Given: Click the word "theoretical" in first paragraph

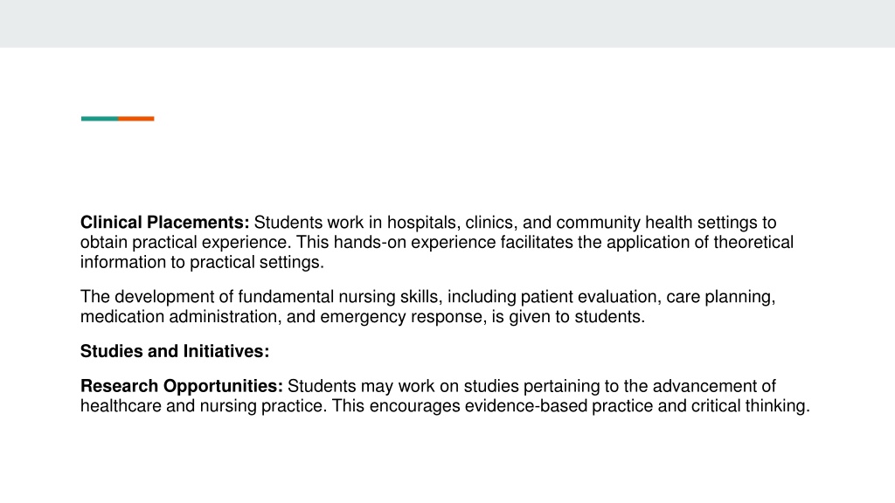Looking at the screenshot, I should click(x=753, y=242).
